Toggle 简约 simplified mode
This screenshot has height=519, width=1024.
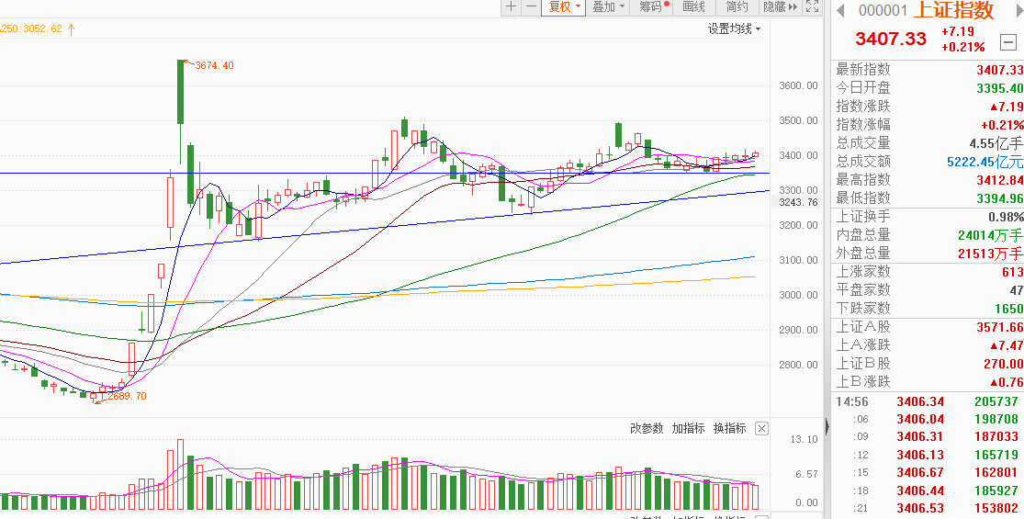coord(737,7)
